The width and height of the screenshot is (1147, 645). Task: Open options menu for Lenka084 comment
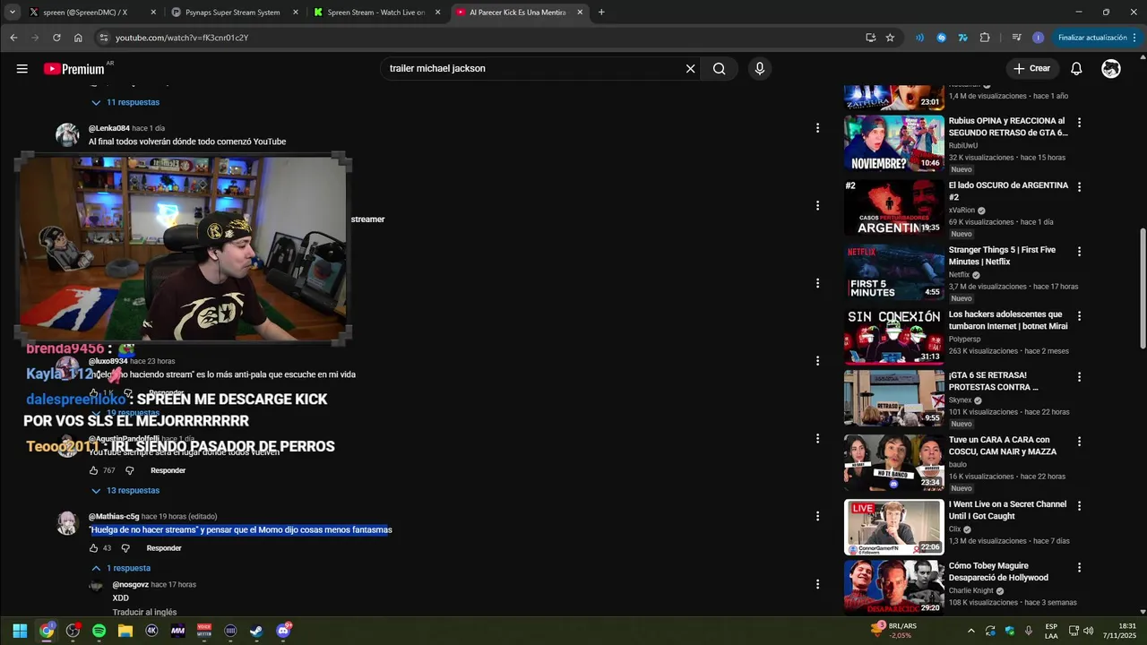tap(817, 128)
